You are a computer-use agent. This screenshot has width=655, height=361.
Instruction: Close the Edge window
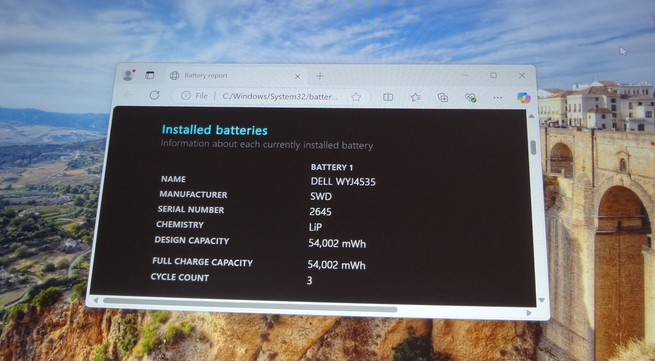522,75
